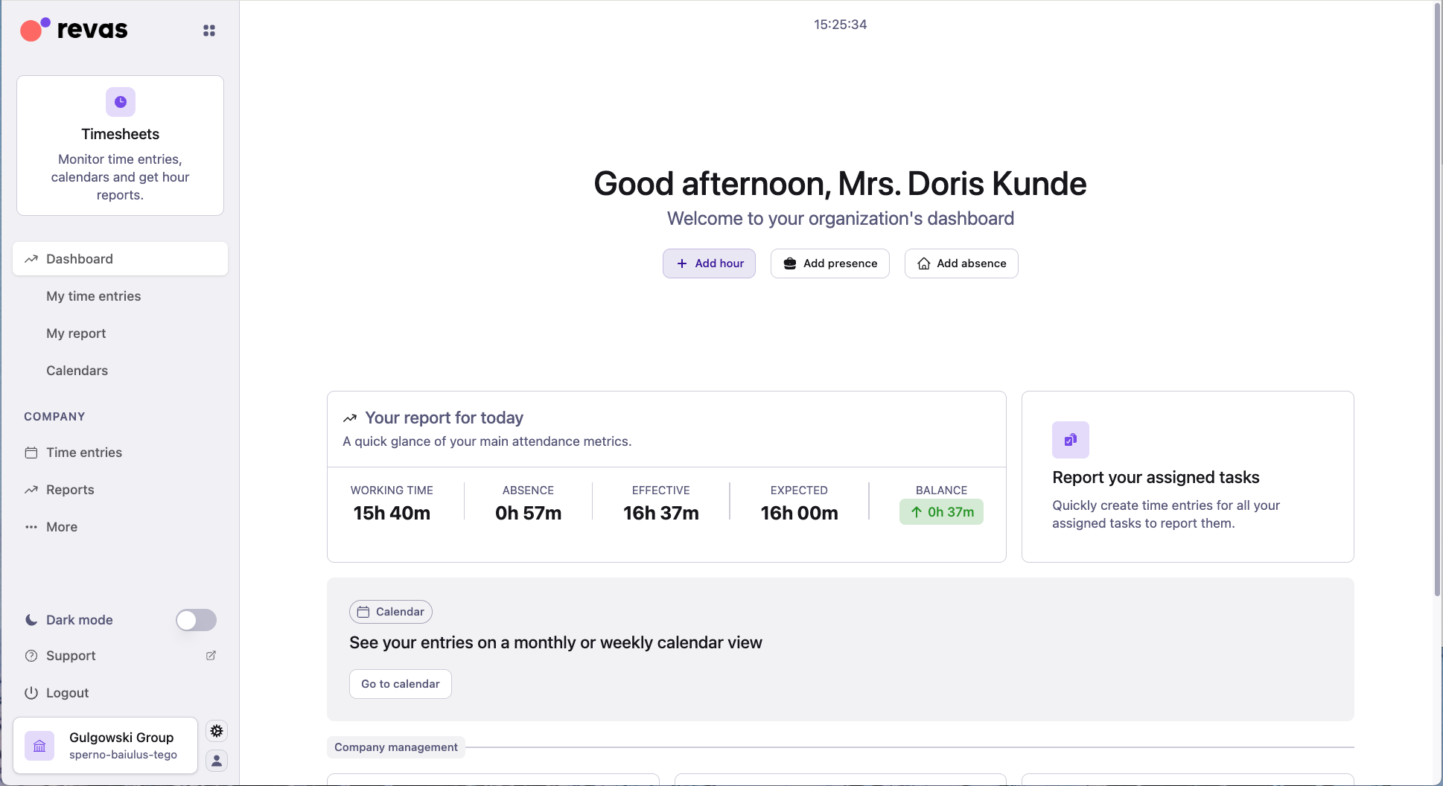Click the Calendar chip above entries view

point(390,611)
